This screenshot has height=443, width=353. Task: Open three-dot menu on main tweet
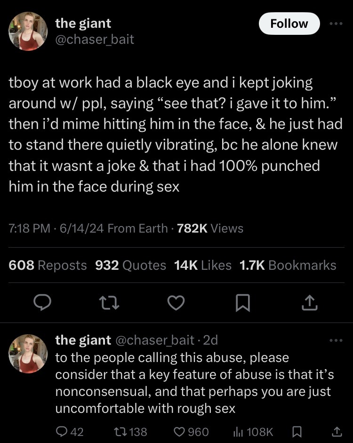337,24
